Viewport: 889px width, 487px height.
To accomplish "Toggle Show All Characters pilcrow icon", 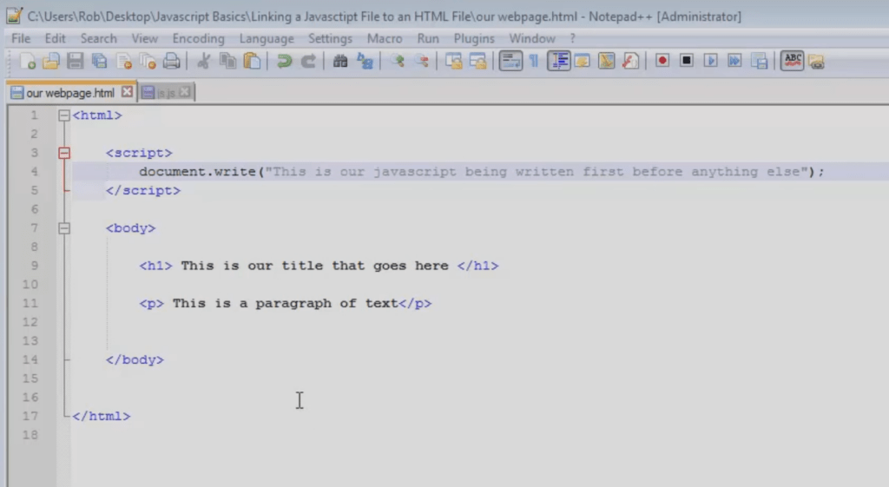I will point(534,61).
